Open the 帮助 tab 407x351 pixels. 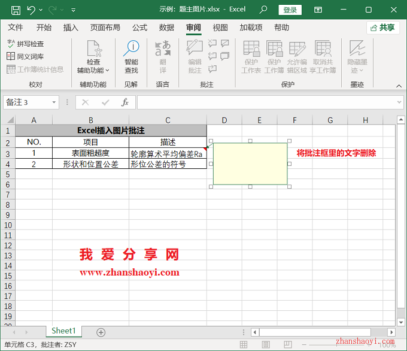(282, 28)
